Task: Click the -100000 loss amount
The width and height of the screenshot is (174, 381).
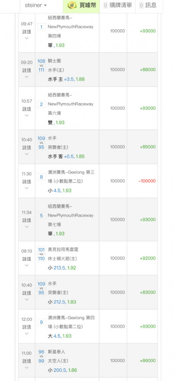Action: pyautogui.click(x=147, y=181)
